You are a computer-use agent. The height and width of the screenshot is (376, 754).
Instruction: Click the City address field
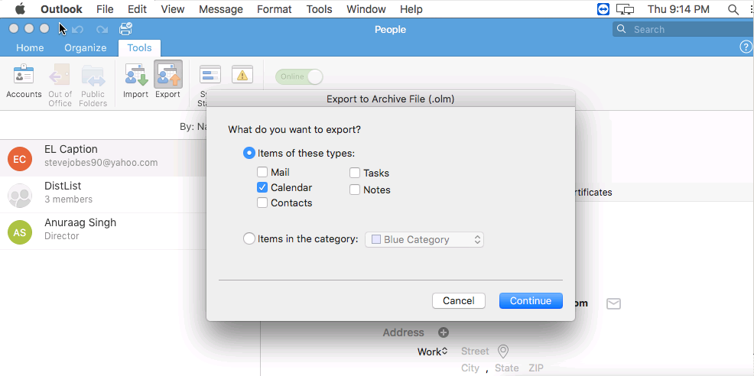click(470, 368)
